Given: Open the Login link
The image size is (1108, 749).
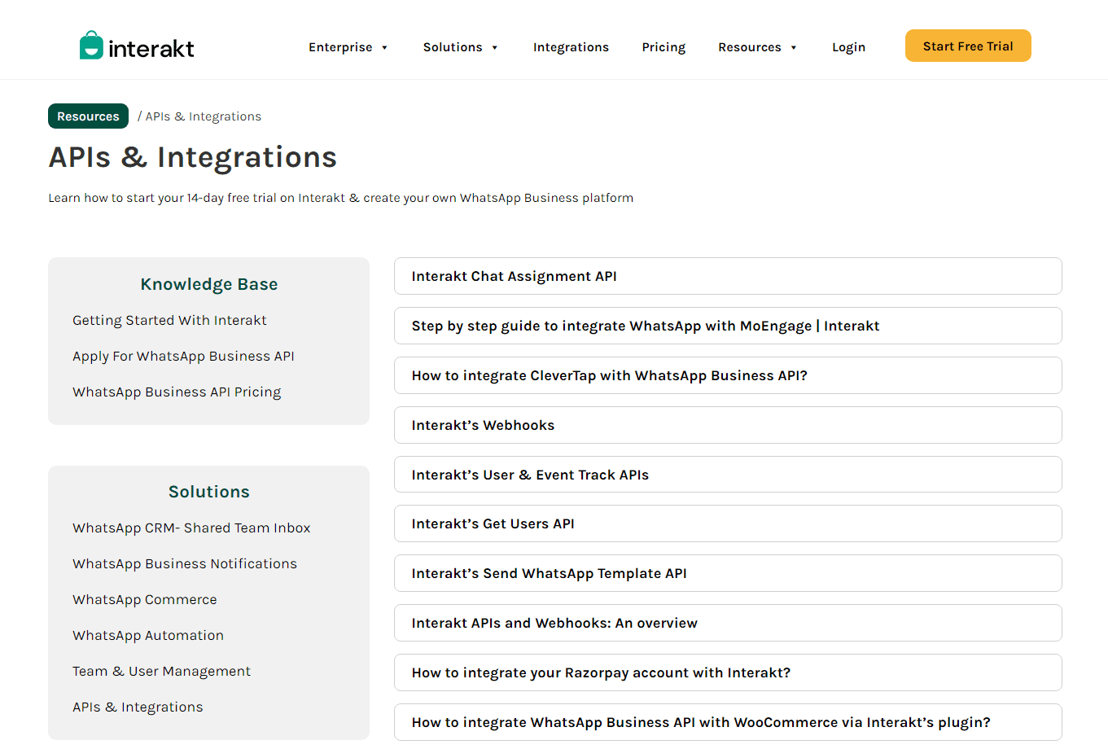Looking at the screenshot, I should 848,47.
